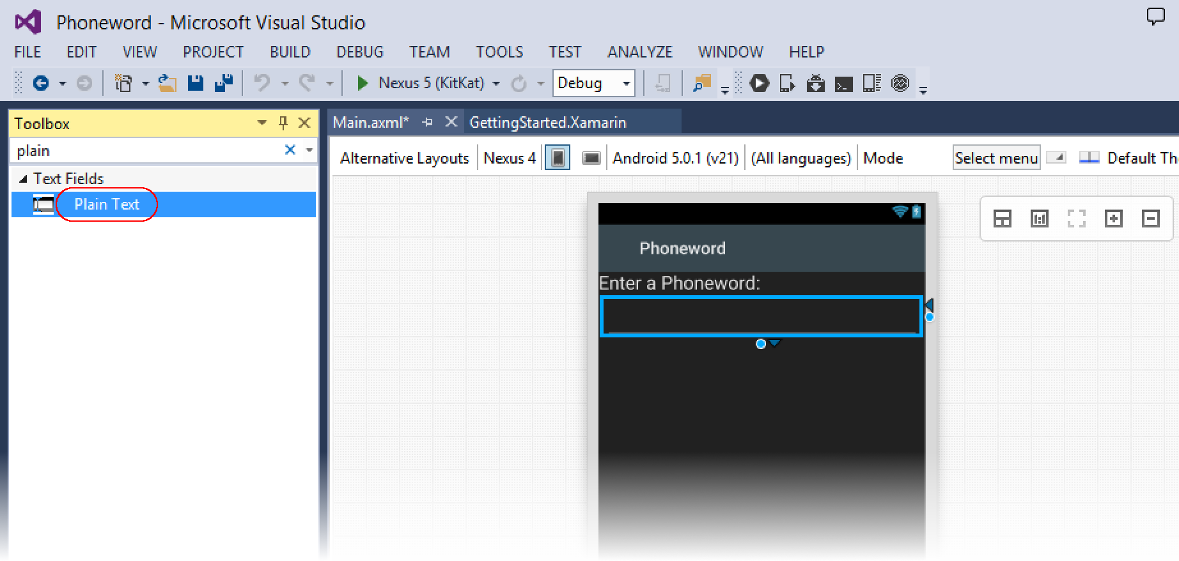1179x561 pixels.
Task: Click the Select menu button
Action: (x=996, y=158)
